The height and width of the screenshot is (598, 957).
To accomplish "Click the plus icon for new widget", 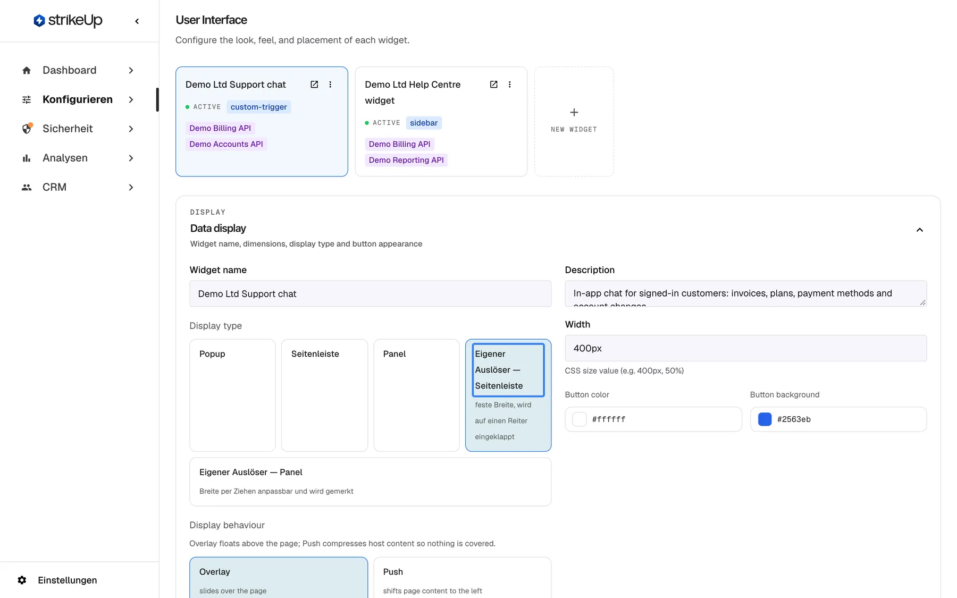I will pyautogui.click(x=574, y=112).
